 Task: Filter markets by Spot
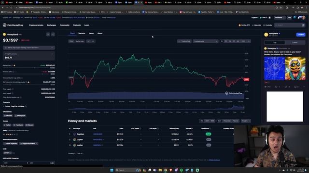point(220,121)
